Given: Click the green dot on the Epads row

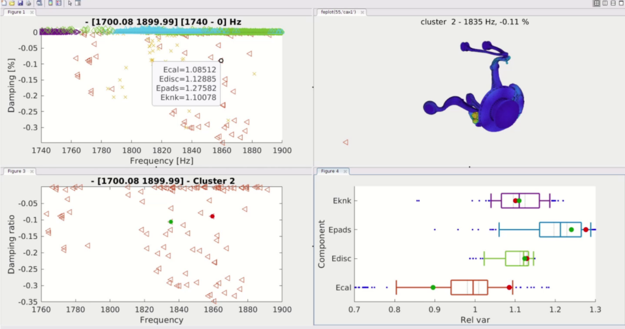Looking at the screenshot, I should click(x=571, y=230).
